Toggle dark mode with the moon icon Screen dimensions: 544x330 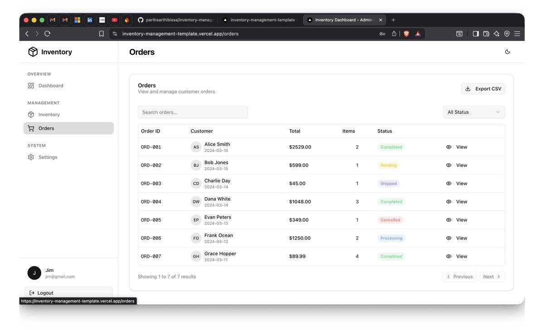coord(507,52)
